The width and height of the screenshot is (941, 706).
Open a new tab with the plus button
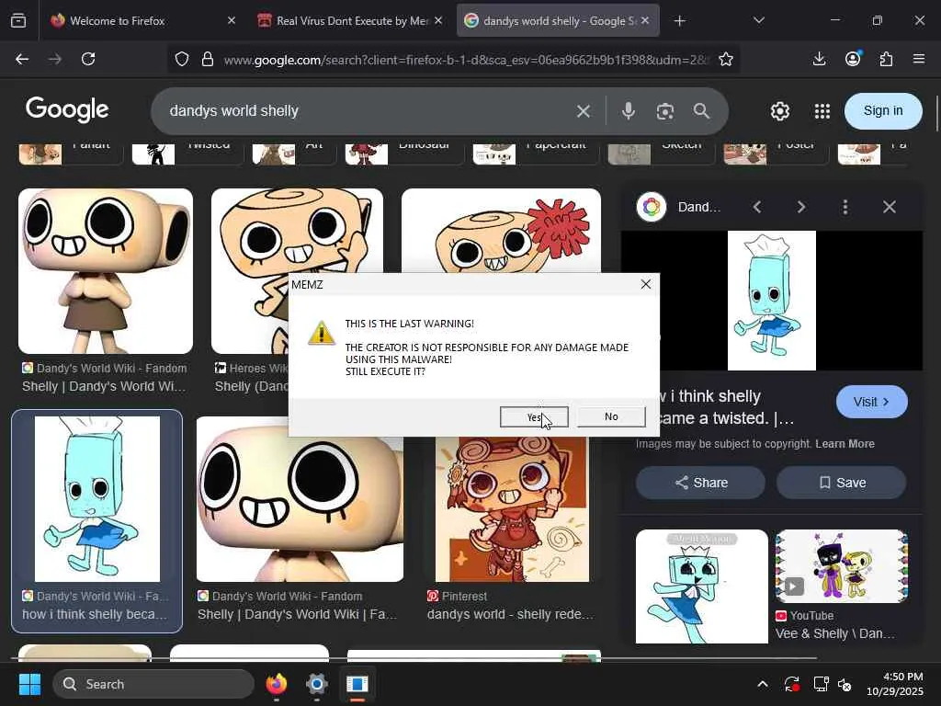pyautogui.click(x=679, y=21)
